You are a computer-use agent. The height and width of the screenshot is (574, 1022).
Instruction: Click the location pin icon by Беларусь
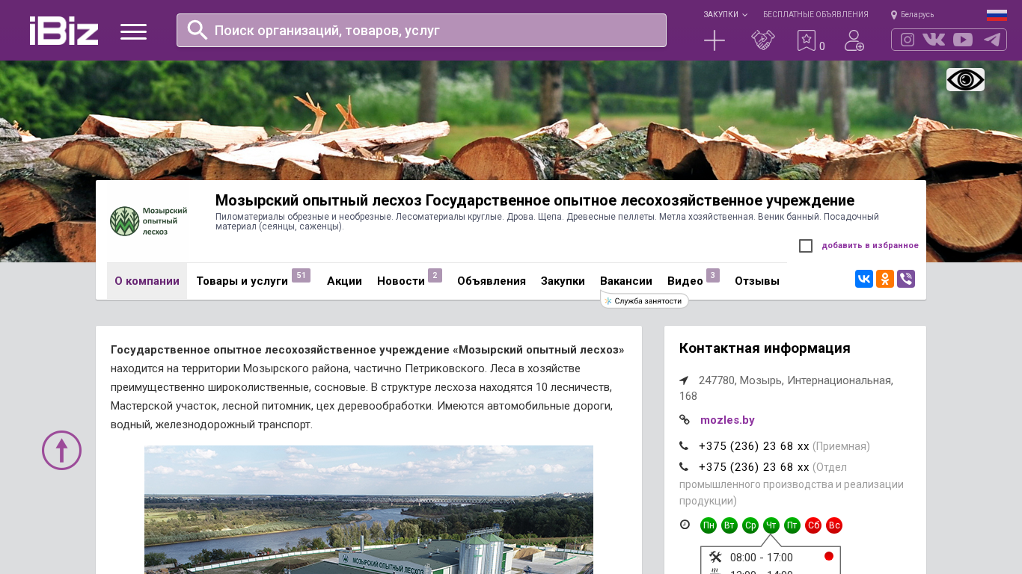click(893, 15)
